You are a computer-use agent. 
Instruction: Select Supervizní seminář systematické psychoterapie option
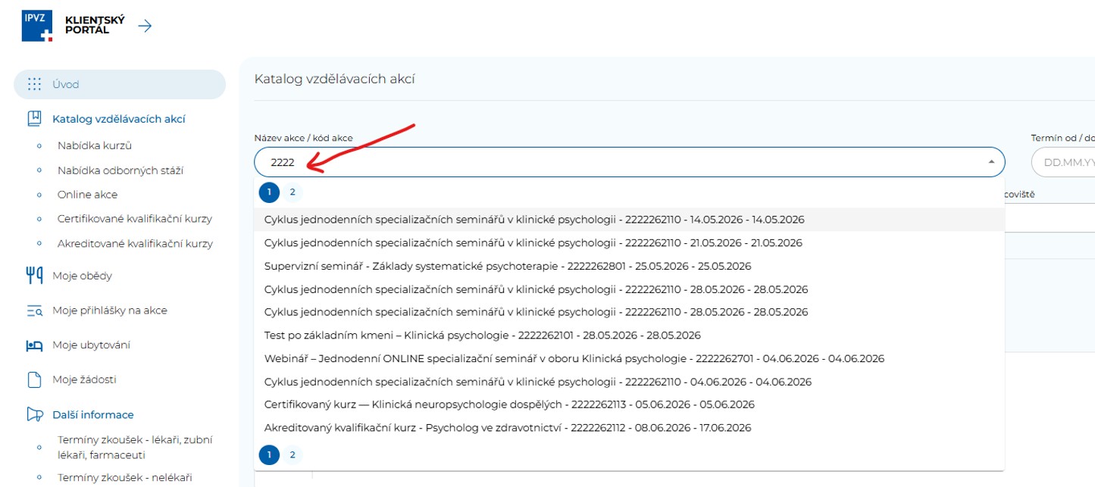[x=629, y=266]
